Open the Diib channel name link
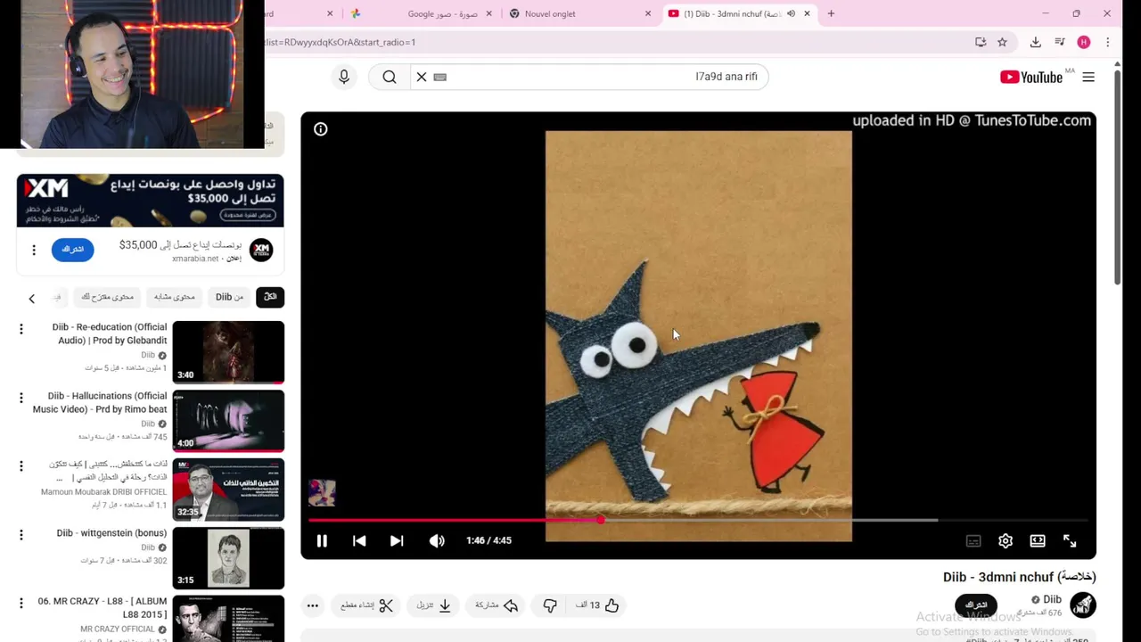The height and width of the screenshot is (642, 1141). pos(1052,599)
